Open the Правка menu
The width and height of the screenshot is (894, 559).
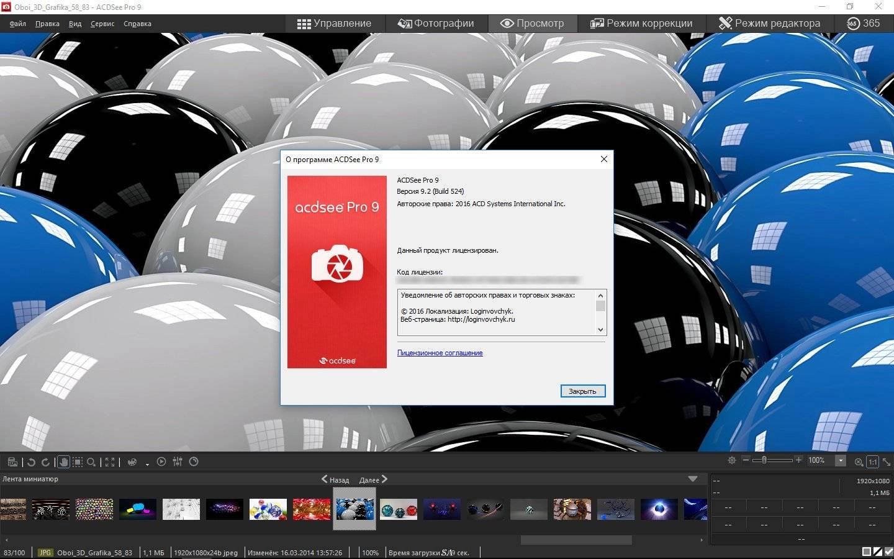point(47,24)
